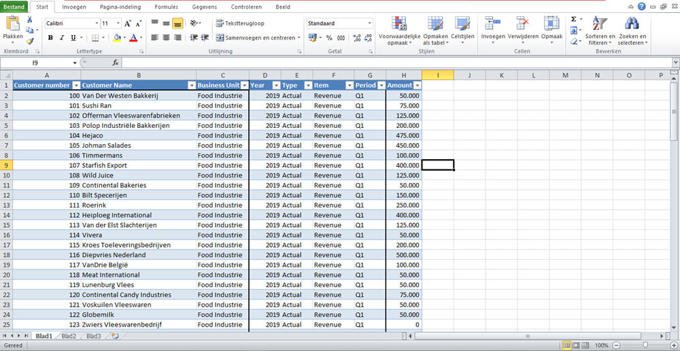Viewport: 680px width, 351px height.
Task: Increase font size with the large A
Action: (x=128, y=23)
